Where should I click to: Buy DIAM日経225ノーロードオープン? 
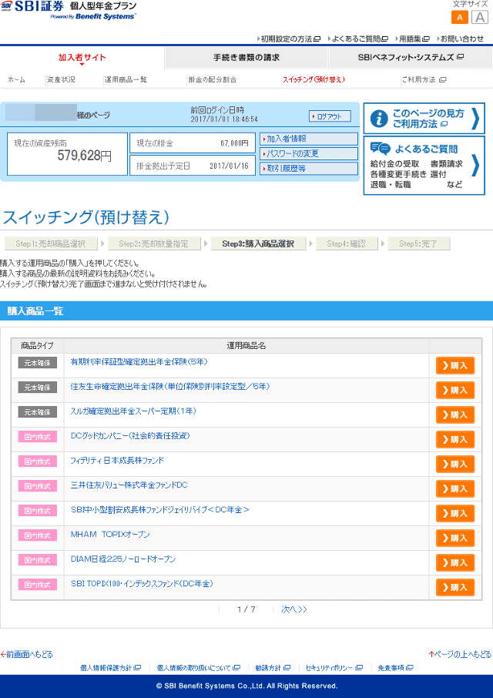[x=455, y=562]
